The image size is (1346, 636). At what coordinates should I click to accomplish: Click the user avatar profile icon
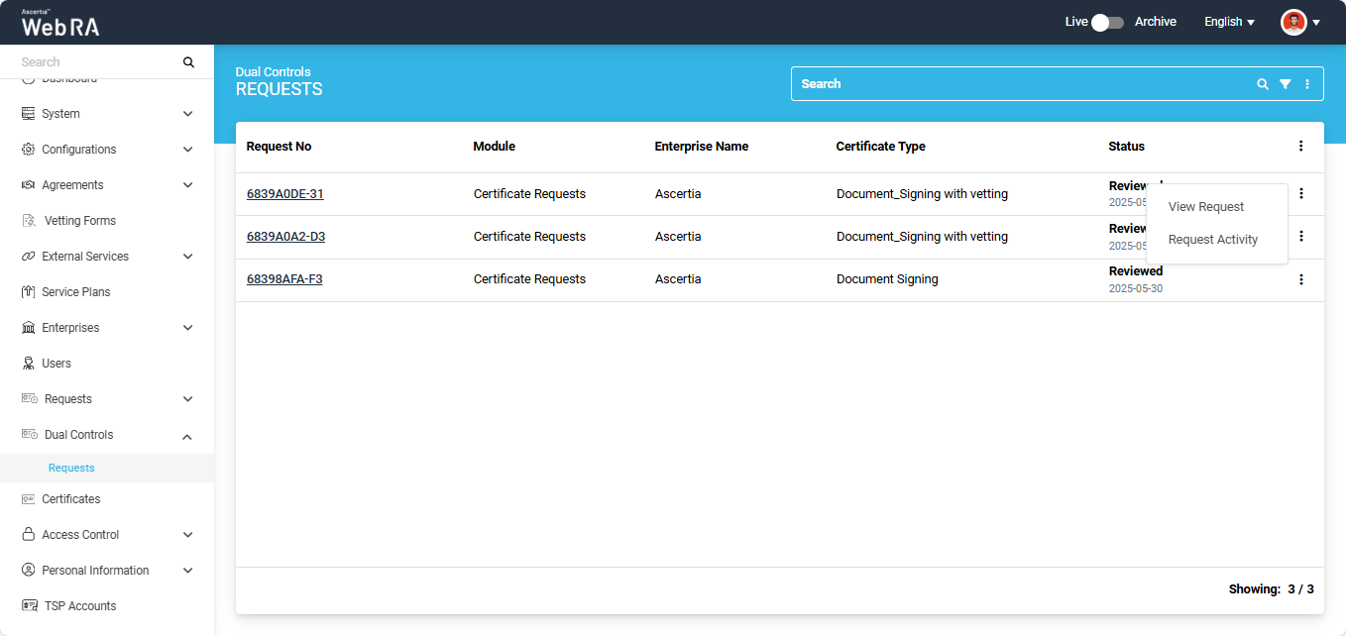[x=1293, y=22]
